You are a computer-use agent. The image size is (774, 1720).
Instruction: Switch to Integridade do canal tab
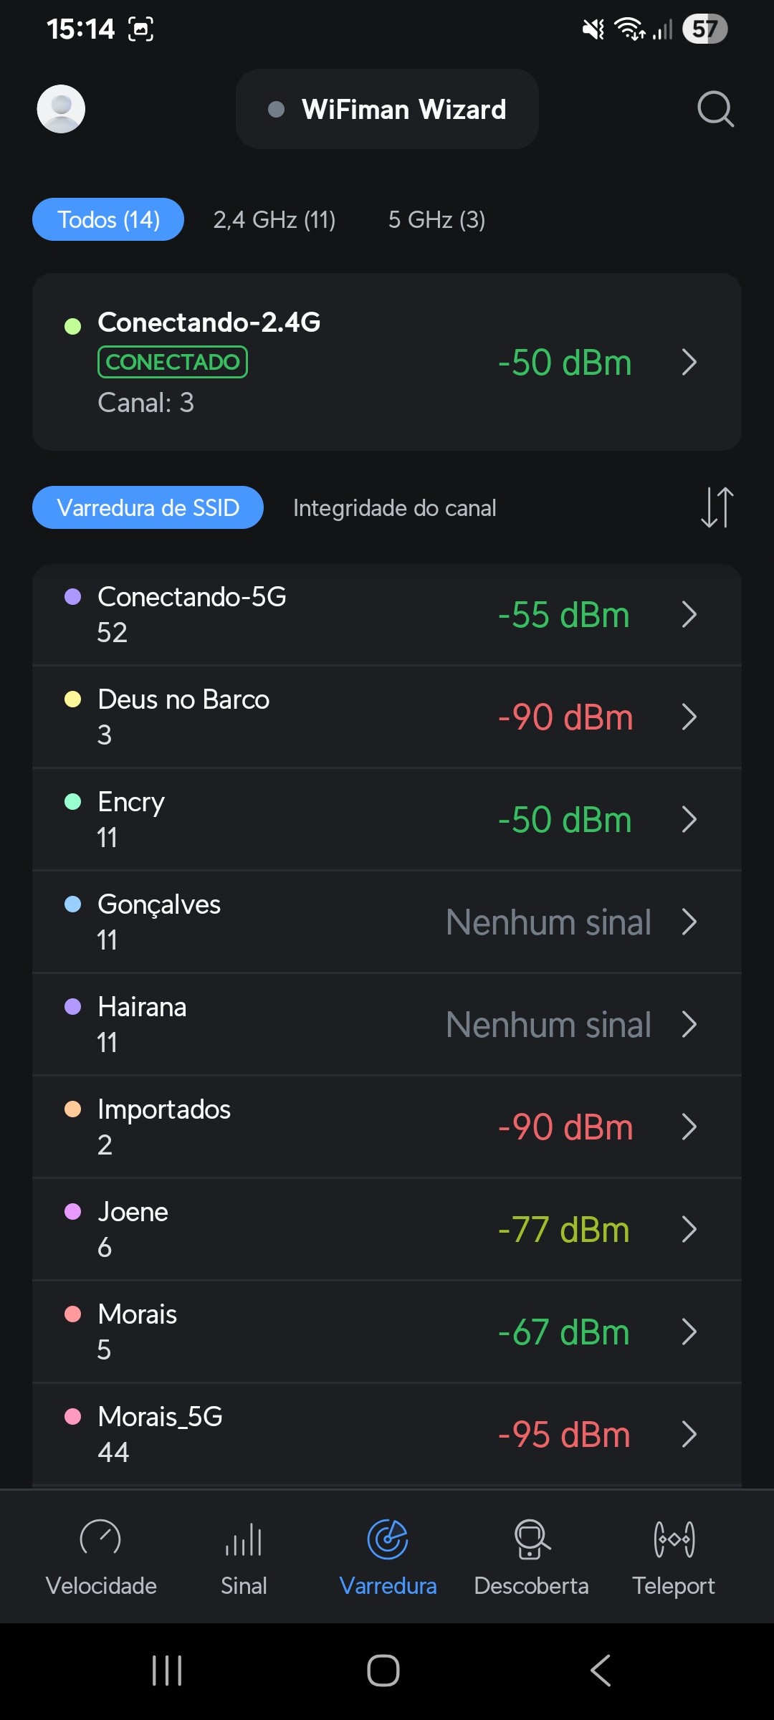(394, 507)
